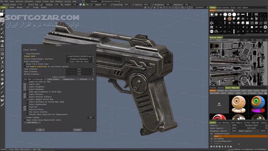Screen dimensions: 268x151
Task: Toggle Export Tangent Normal Map checkbox
Action: pyautogui.click(x=28, y=99)
